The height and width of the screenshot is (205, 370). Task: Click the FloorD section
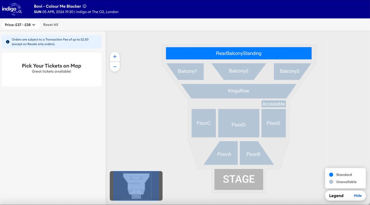(239, 123)
